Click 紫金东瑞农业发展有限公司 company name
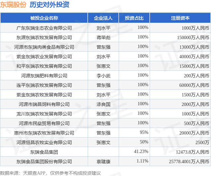Image resolution: width=211 pixels, height=176 pixels. [44, 57]
